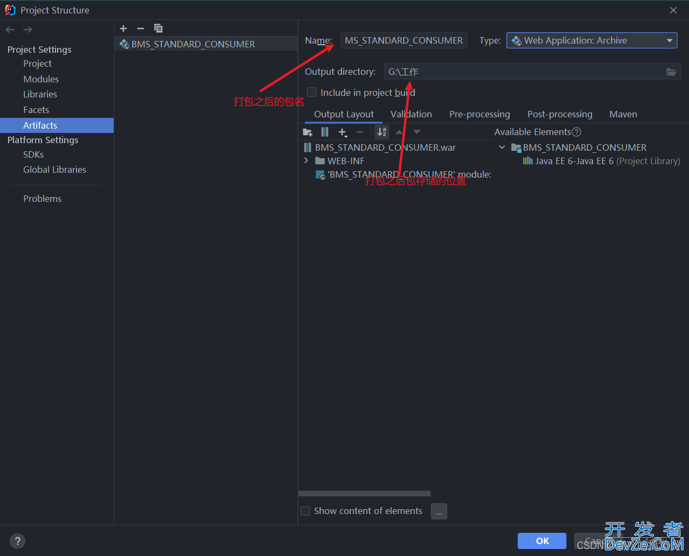Move element up in layout
689x556 pixels.
point(399,132)
